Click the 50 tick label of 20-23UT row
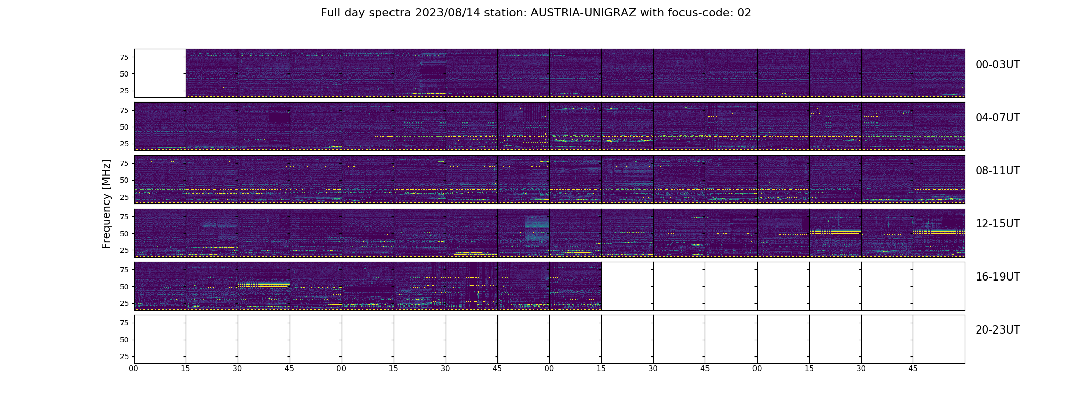1072x408 pixels. pyautogui.click(x=124, y=340)
